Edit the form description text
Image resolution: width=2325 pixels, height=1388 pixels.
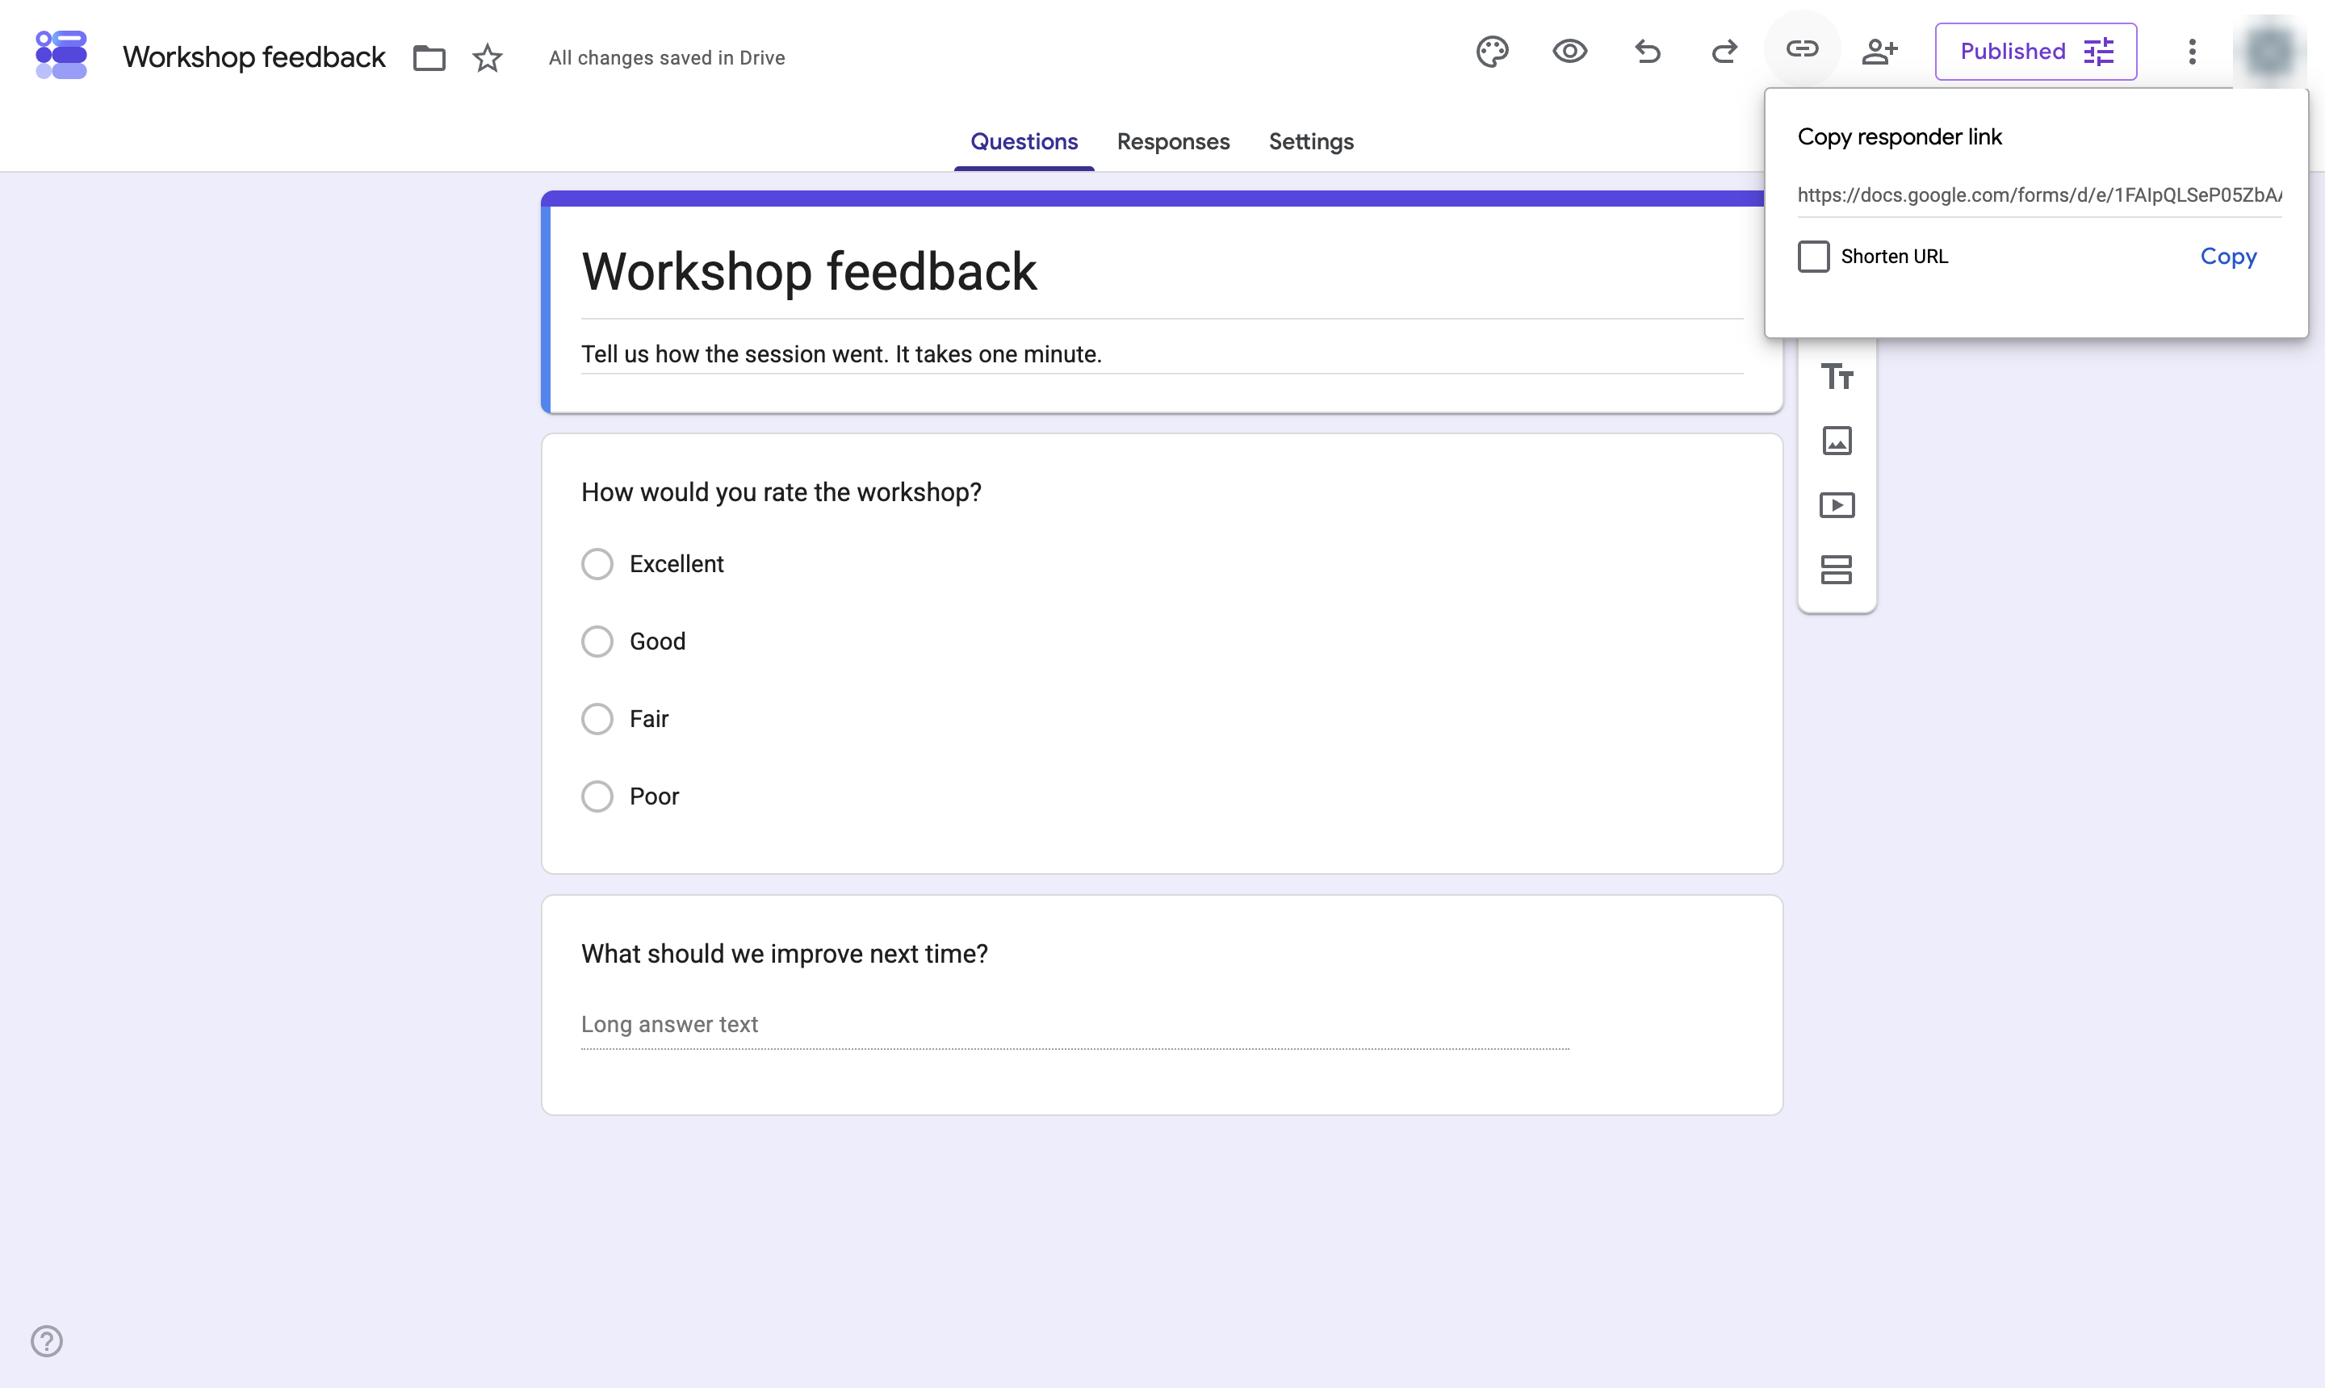point(1162,354)
